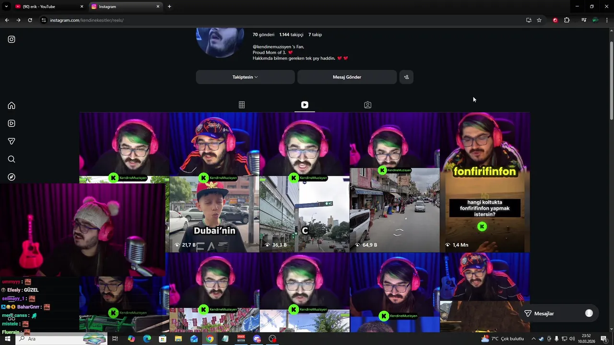Click the Chrome icon on the taskbar
This screenshot has height=345, width=614.
click(x=210, y=339)
